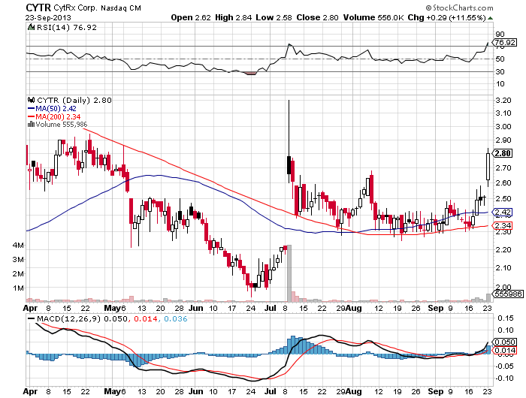The width and height of the screenshot is (526, 398).
Task: Click the -0.10 label on the MACD axis
Action: (503, 378)
